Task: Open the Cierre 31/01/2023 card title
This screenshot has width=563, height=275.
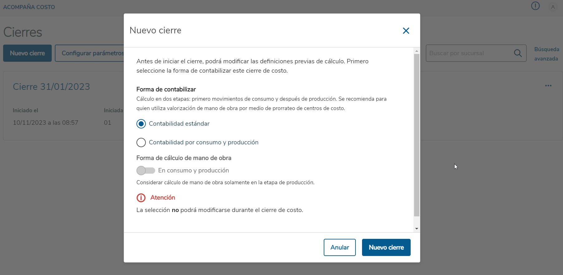Action: point(51,87)
